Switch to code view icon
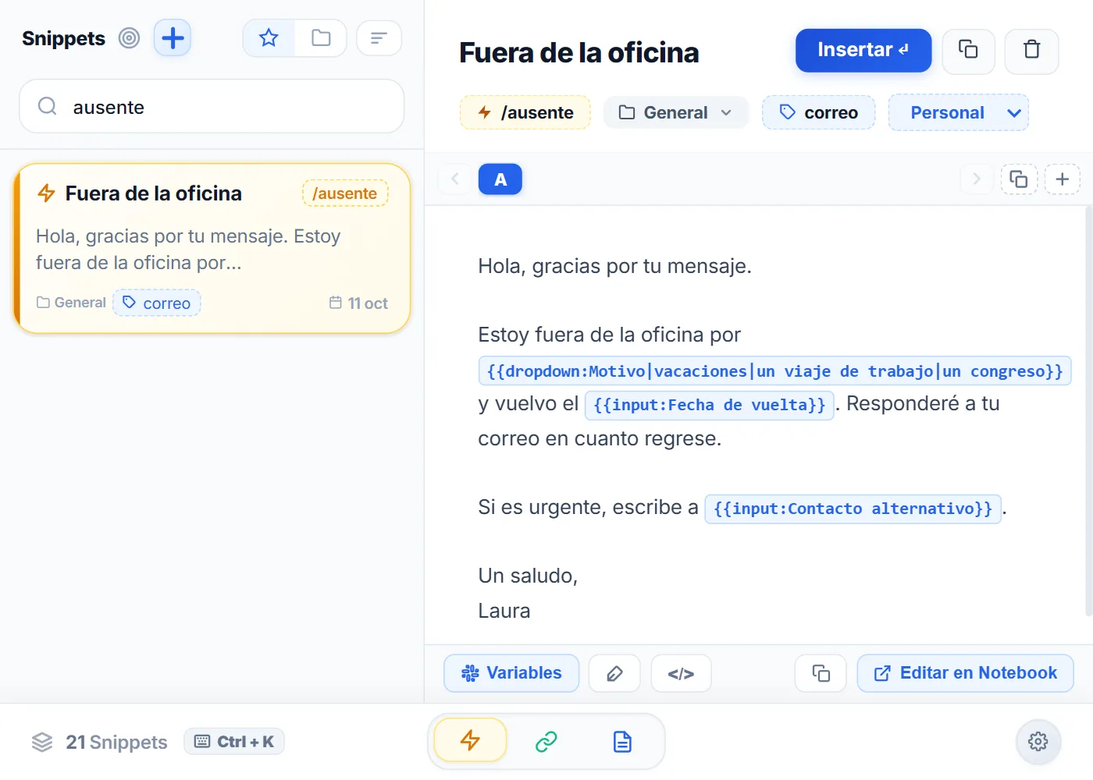 [x=681, y=673]
